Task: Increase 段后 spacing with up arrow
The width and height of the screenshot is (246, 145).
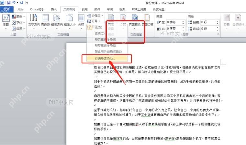Action: (x=218, y=28)
